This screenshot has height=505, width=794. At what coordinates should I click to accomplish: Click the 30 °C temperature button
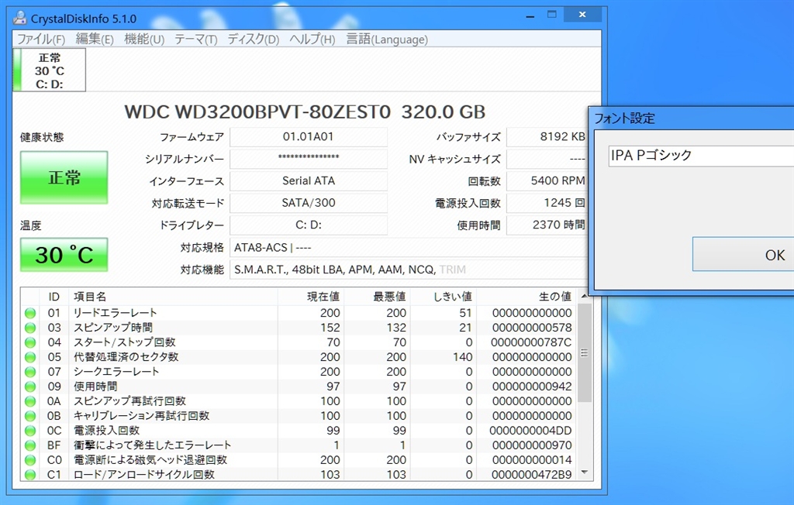pyautogui.click(x=64, y=255)
